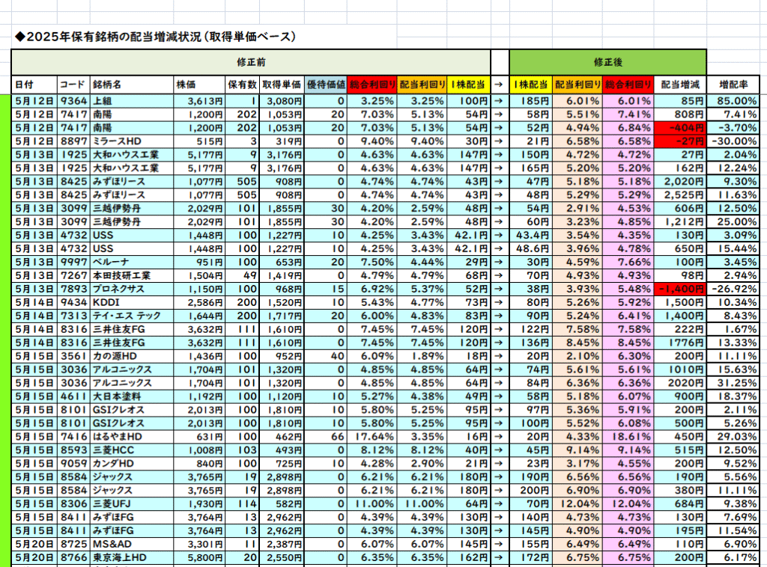The image size is (767, 567).
Task: Click stock name KDDI
Action: point(132,302)
